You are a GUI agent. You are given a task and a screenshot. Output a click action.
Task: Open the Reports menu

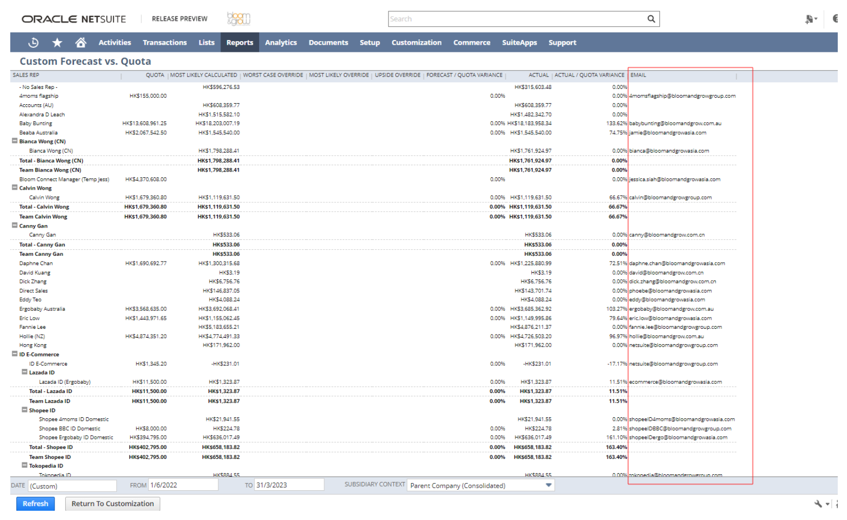tap(240, 43)
